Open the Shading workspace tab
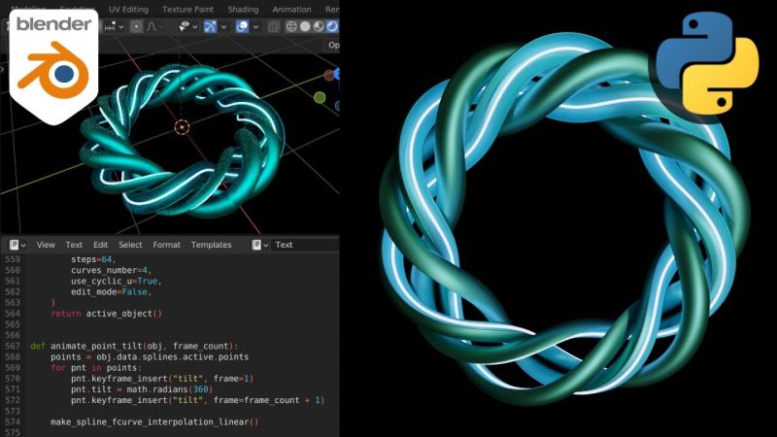777x437 pixels. (243, 10)
